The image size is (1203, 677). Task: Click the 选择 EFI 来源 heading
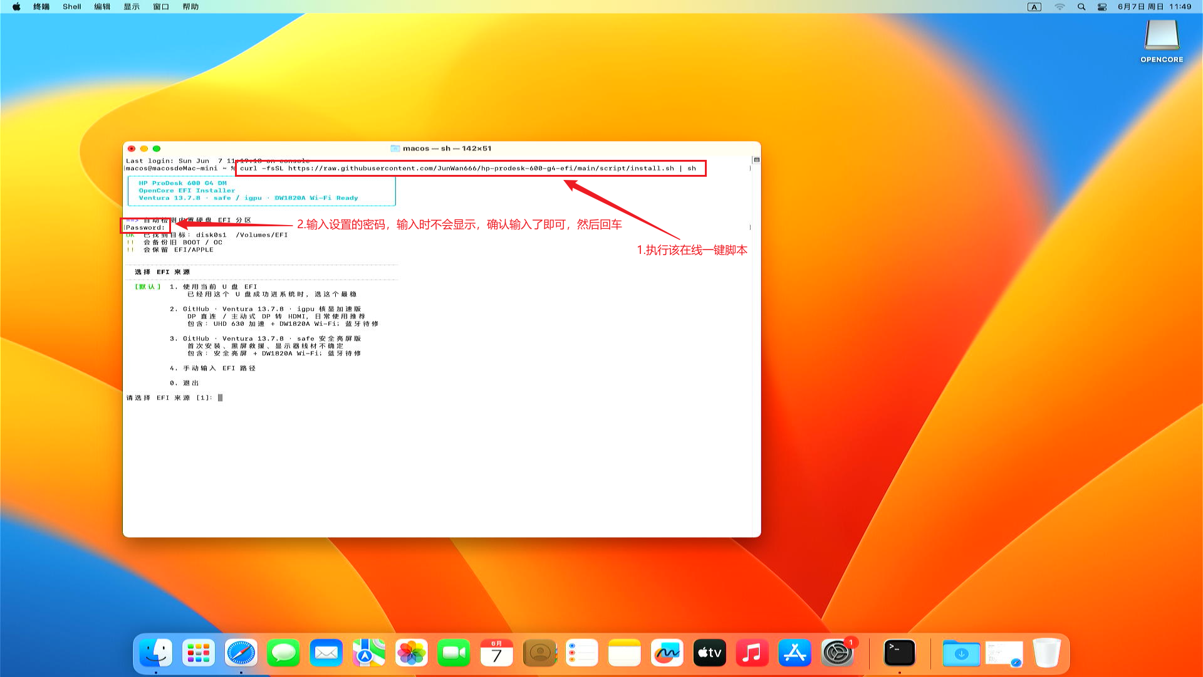pyautogui.click(x=162, y=272)
